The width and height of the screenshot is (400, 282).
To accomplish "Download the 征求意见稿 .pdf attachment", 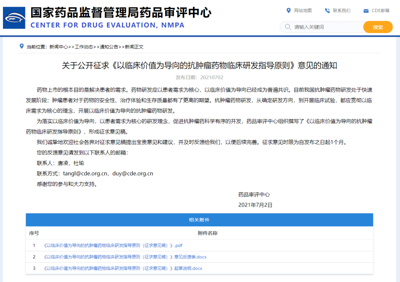I will click(113, 245).
